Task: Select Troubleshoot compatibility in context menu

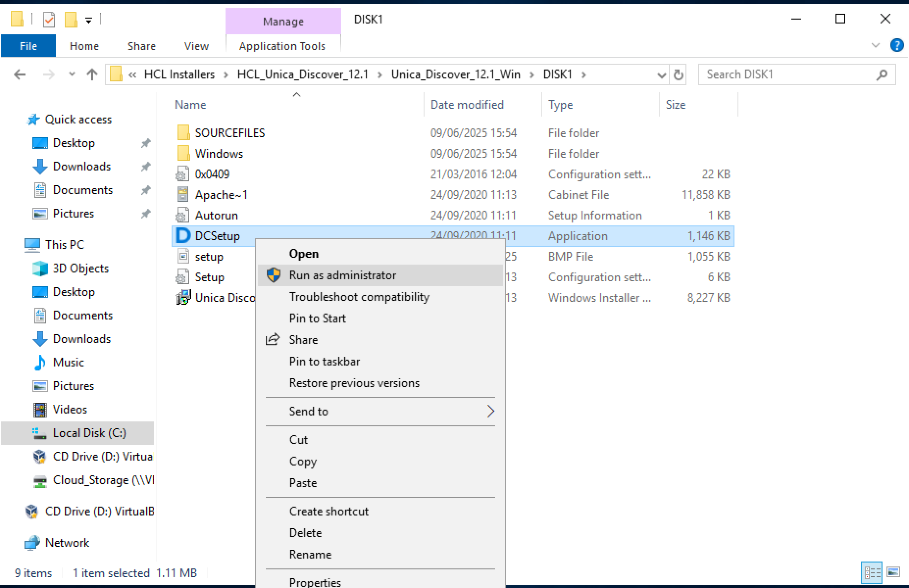Action: [x=380, y=297]
